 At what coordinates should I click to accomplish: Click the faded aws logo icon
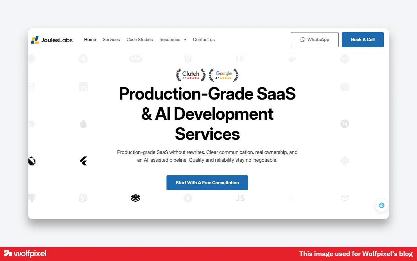(345, 198)
